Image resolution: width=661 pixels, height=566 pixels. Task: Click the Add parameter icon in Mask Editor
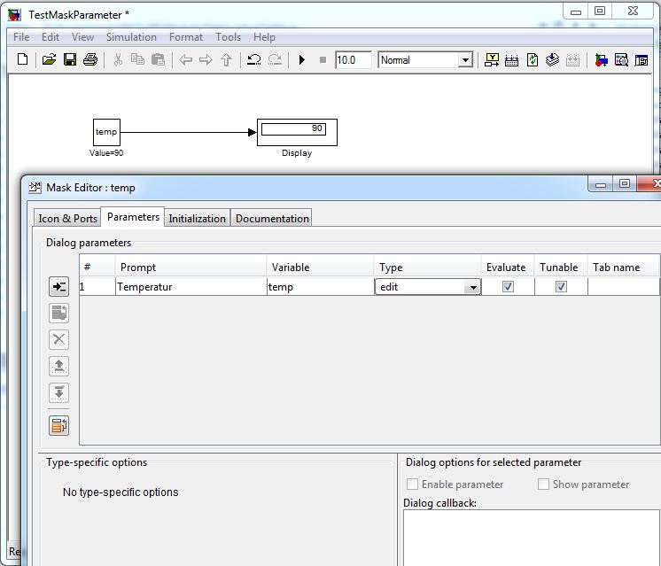[x=58, y=286]
